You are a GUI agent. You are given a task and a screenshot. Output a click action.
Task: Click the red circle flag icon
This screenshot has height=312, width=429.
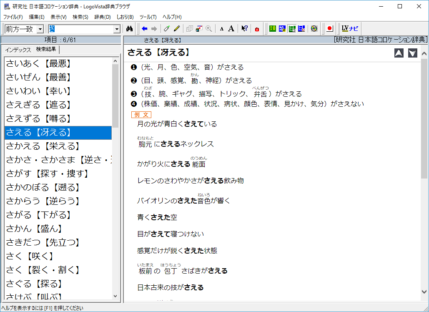(x=329, y=28)
